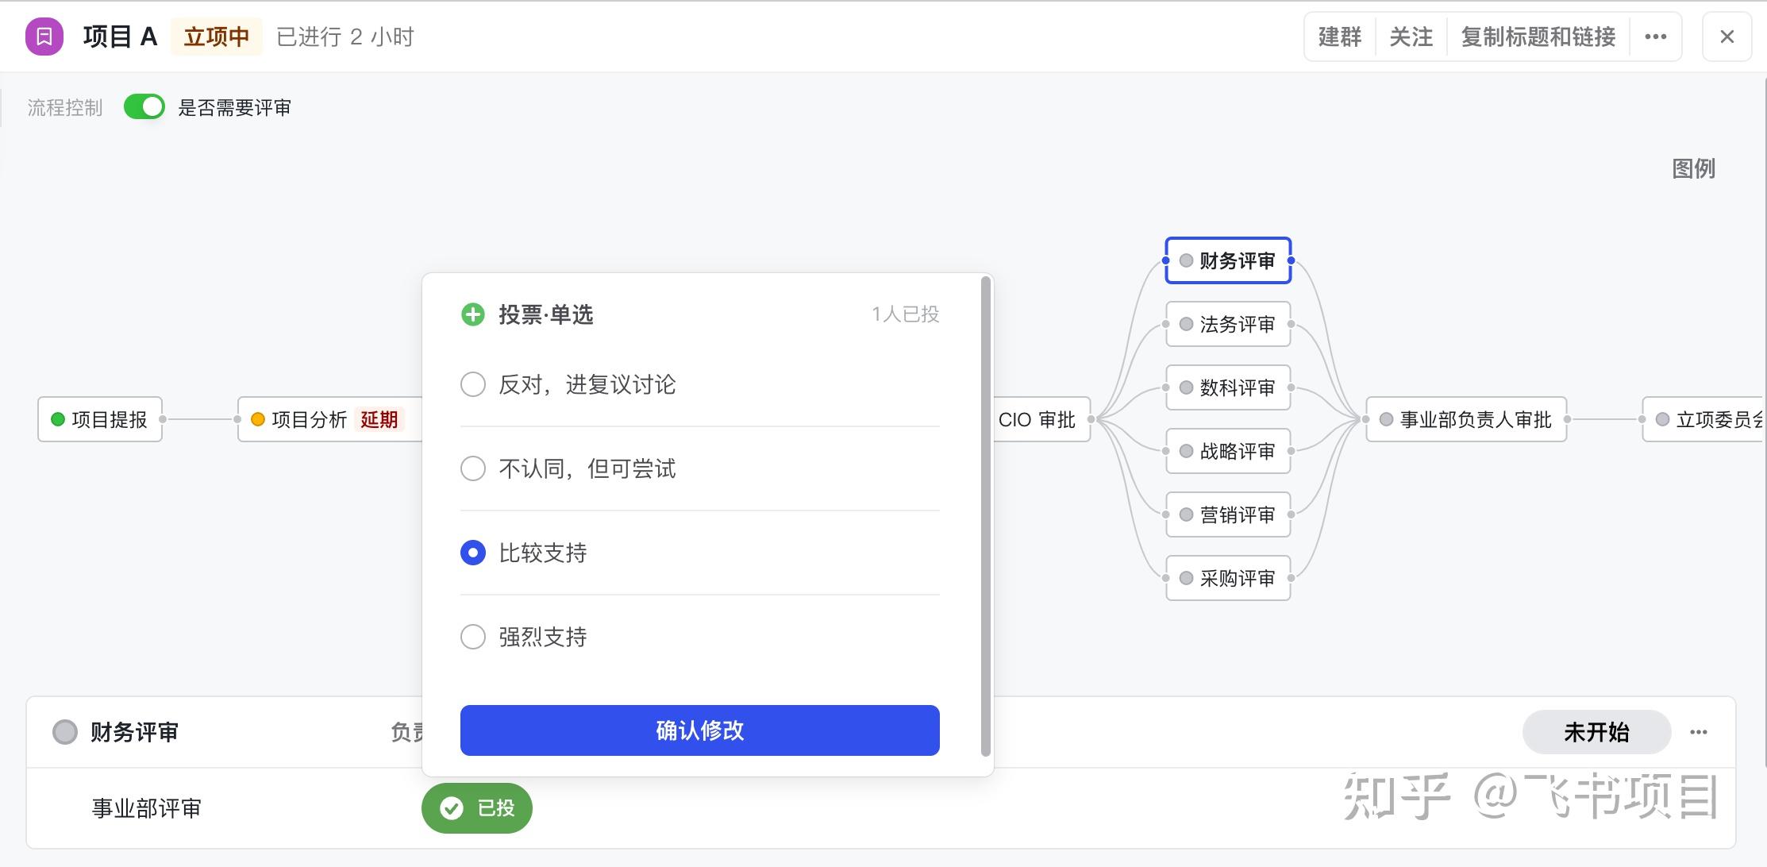
Task: Click the green plus icon beside 投票·单选
Action: click(x=473, y=314)
